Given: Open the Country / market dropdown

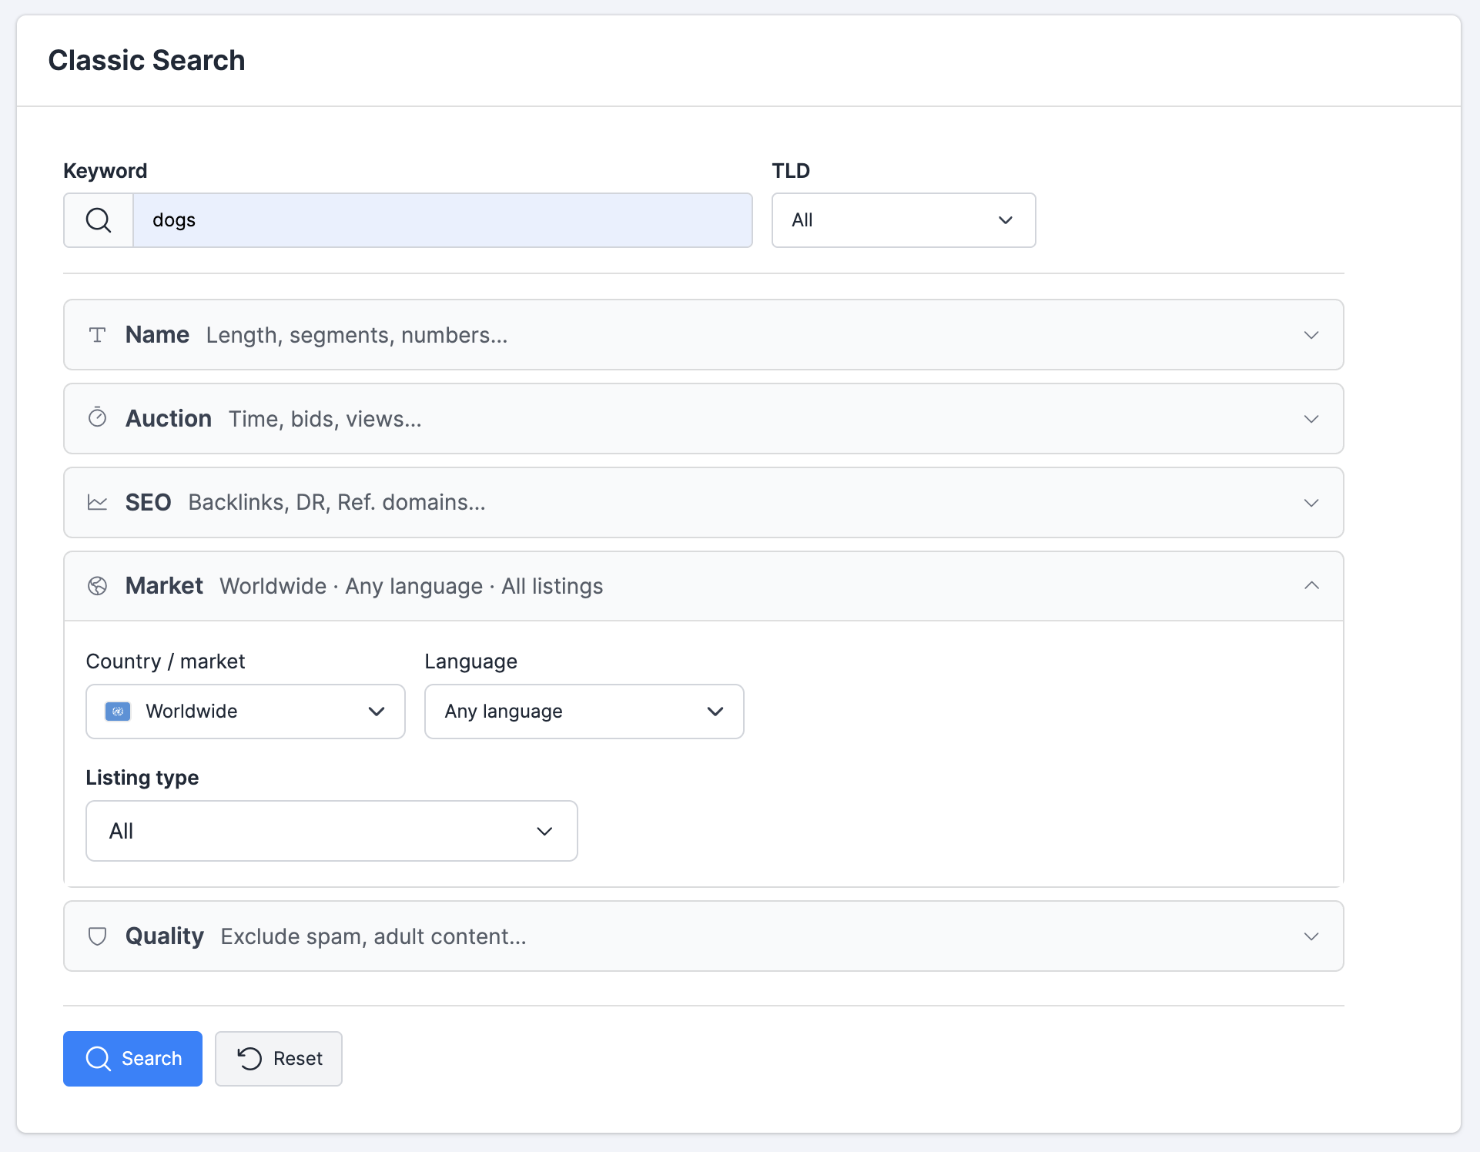Looking at the screenshot, I should point(246,712).
